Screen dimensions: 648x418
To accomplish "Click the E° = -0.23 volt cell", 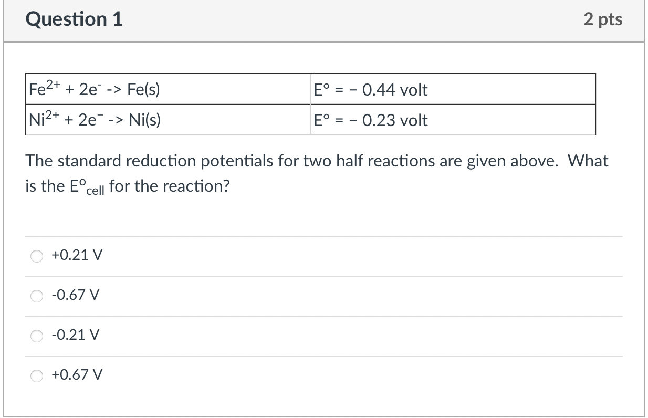I will 370,120.
